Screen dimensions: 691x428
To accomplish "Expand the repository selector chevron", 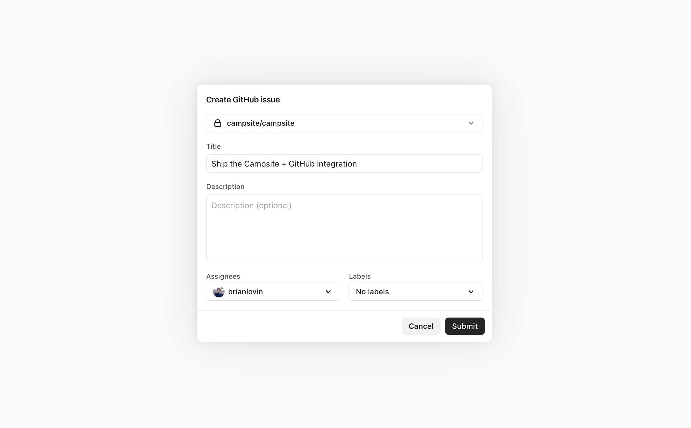I will 471,123.
